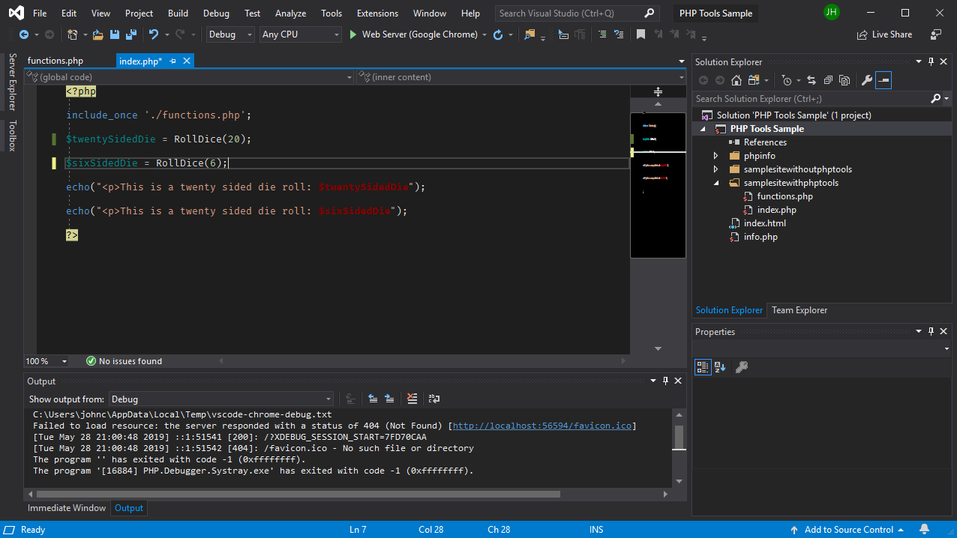
Task: Select Categorized view in Properties panel
Action: tap(703, 367)
